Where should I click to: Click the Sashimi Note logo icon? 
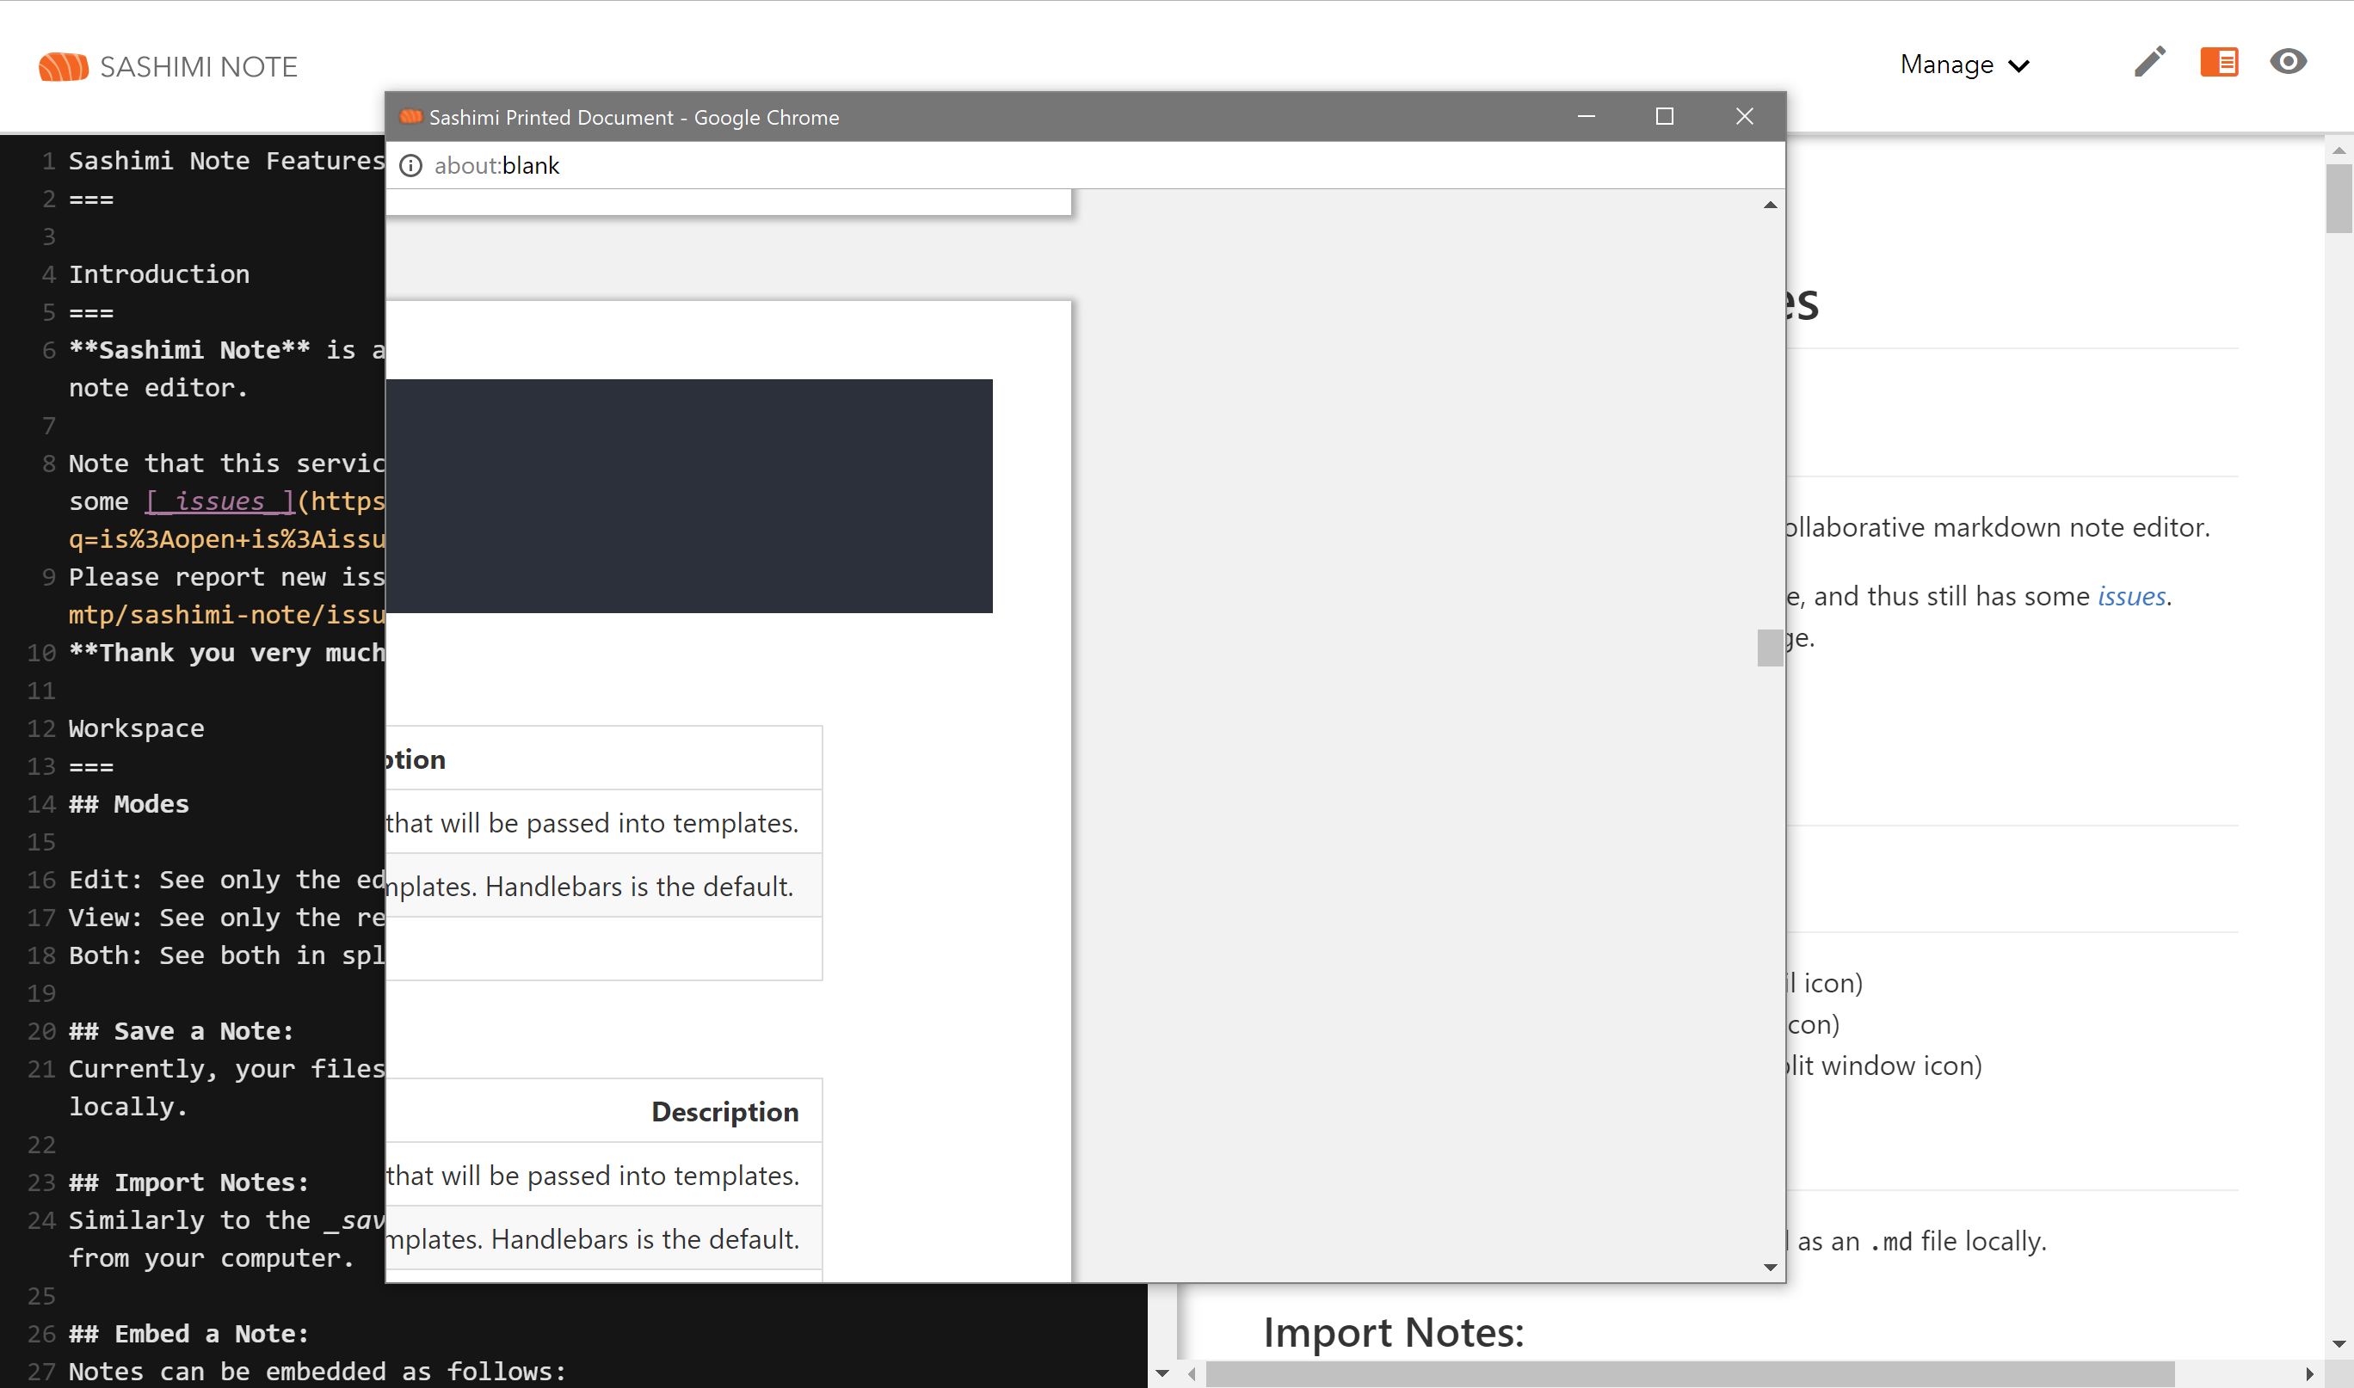[63, 66]
